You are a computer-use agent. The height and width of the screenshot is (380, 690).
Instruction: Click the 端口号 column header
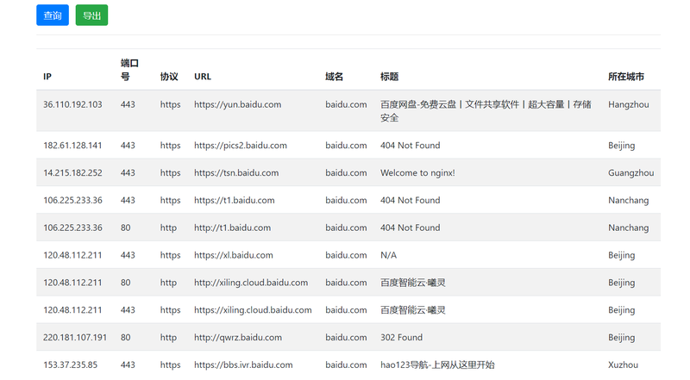pyautogui.click(x=129, y=70)
